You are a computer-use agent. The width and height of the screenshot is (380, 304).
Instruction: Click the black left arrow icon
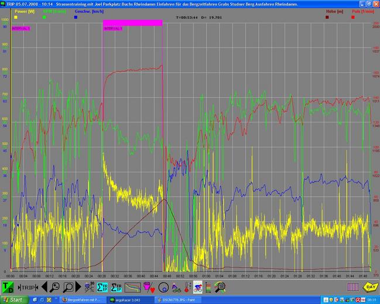click(43, 287)
